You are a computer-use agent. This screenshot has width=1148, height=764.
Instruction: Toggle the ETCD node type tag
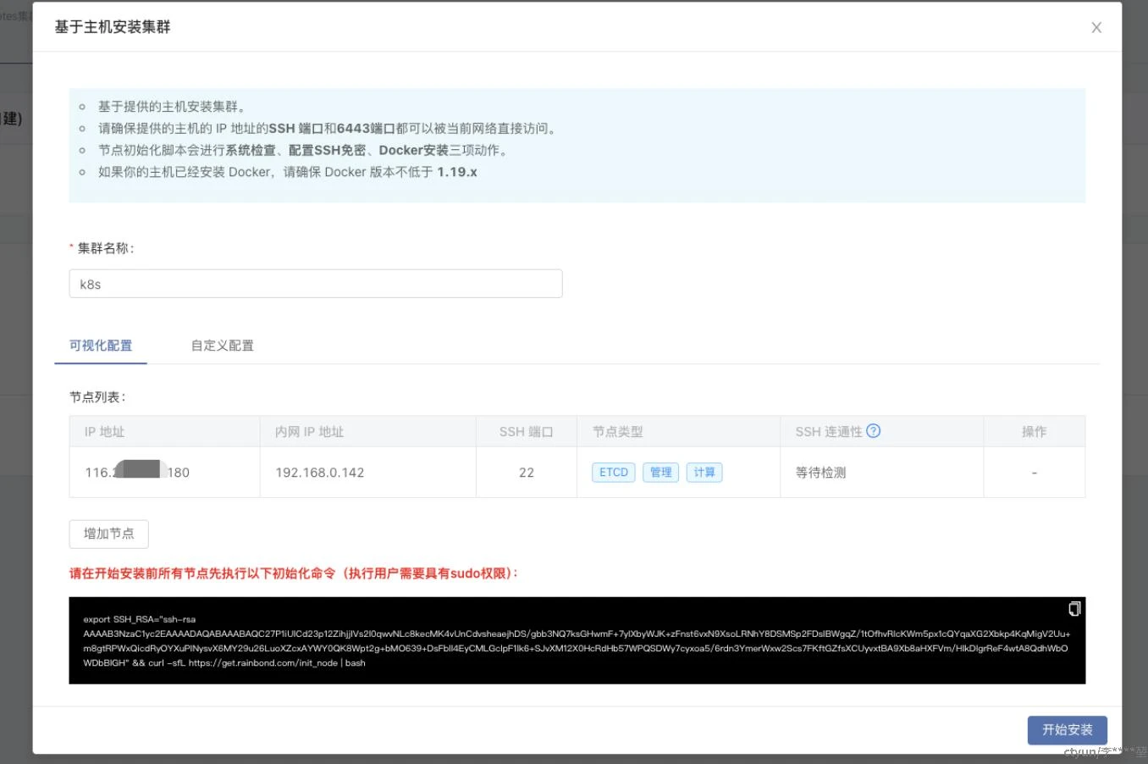click(x=614, y=473)
